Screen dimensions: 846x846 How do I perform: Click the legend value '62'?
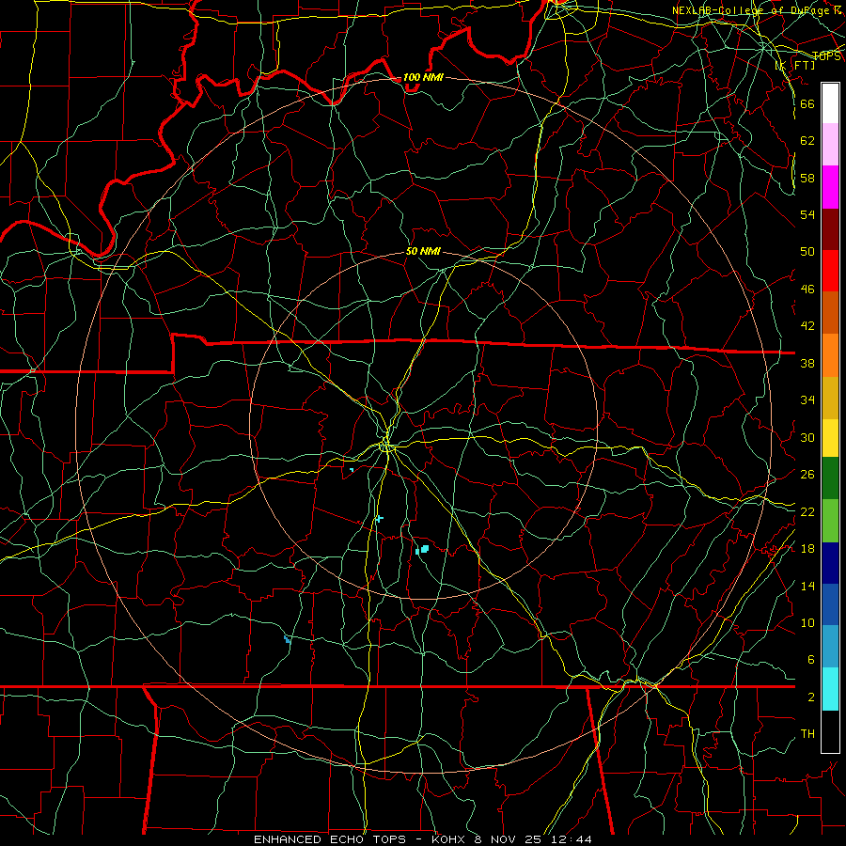(x=807, y=141)
